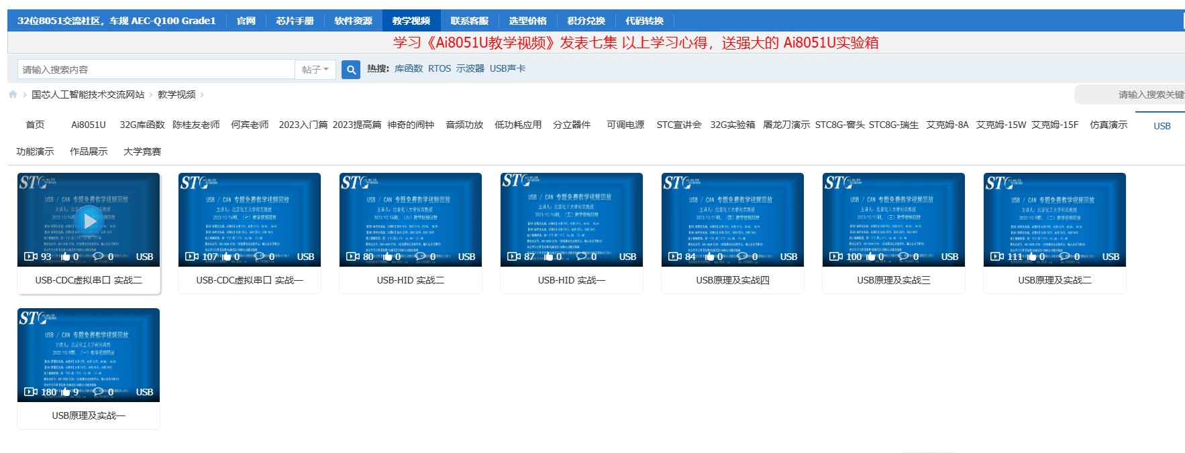Viewport: 1185px width, 453px height.
Task: Switch to the 32G库函数 category tab
Action: 142,125
